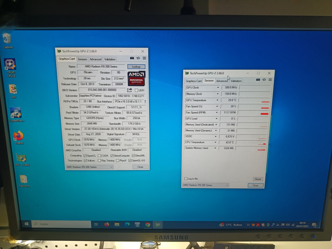332x249 pixels.
Task: Open the CrystalDisk desktop shortcut
Action: pyautogui.click(x=16, y=115)
